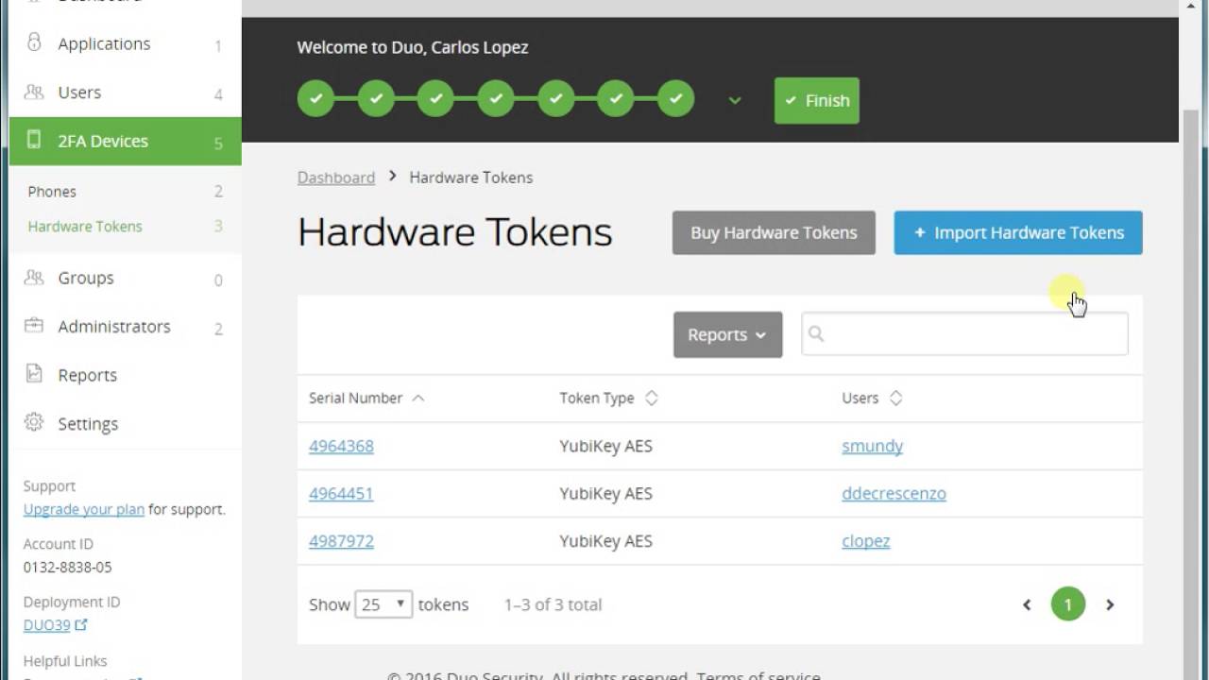The height and width of the screenshot is (680, 1209).
Task: Open token serial 4987972
Action: pos(341,541)
